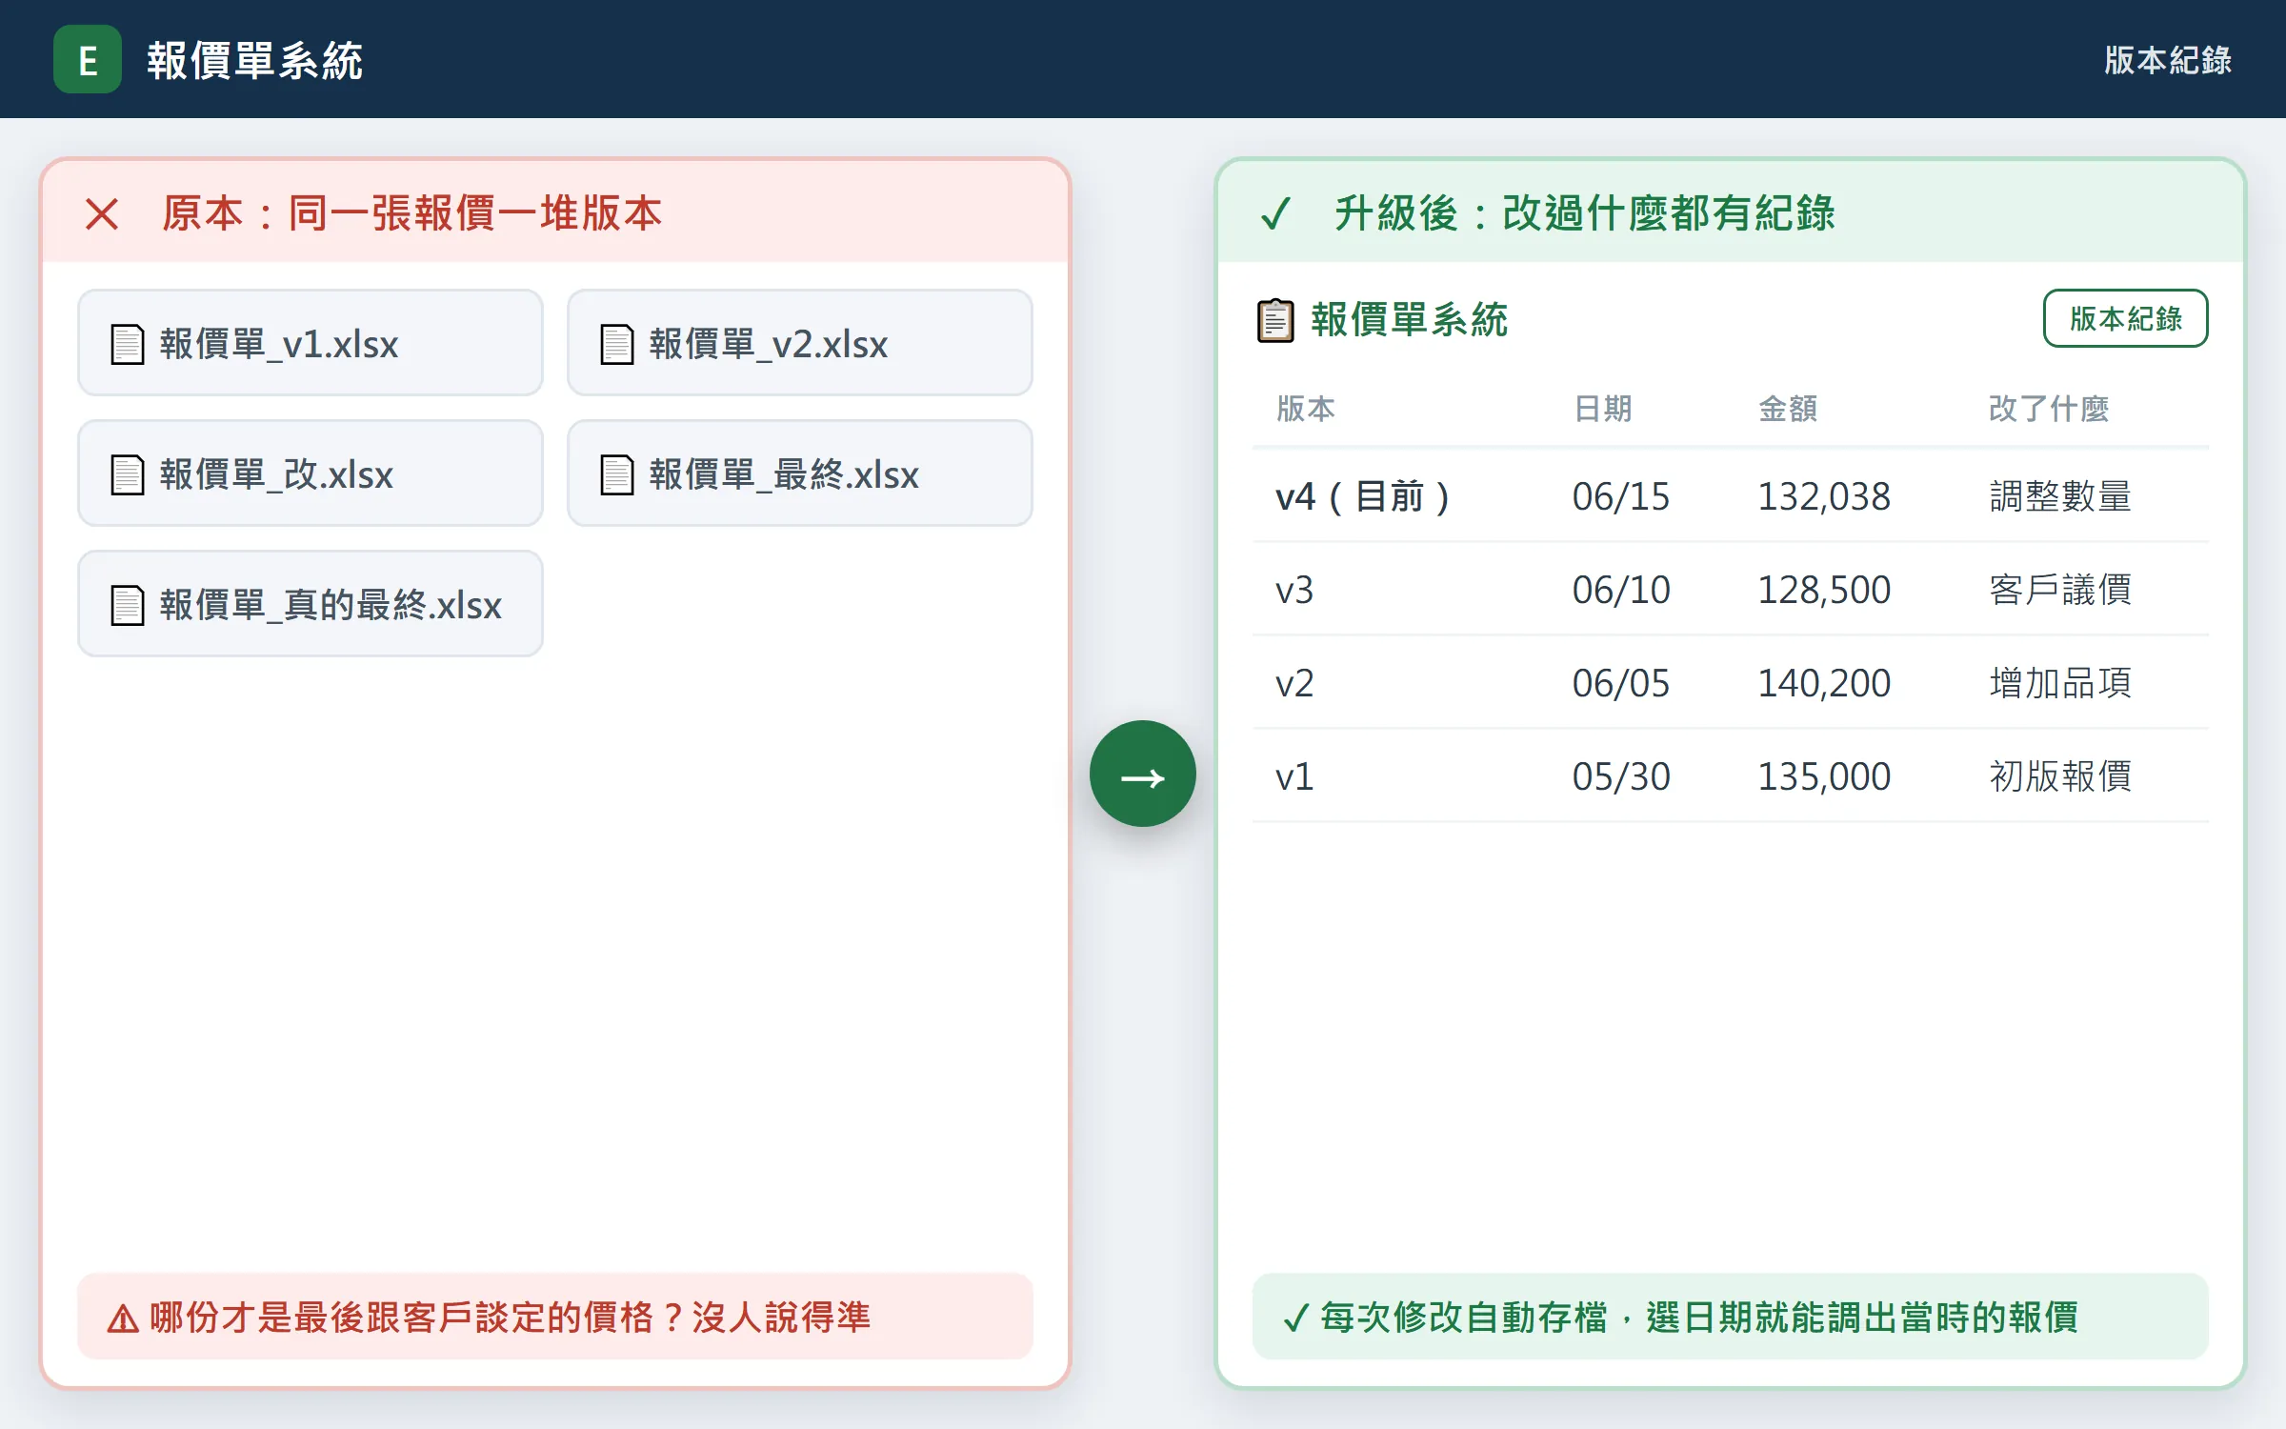Click the green arrow circle between panels
Viewport: 2286px width, 1429px height.
point(1143,774)
